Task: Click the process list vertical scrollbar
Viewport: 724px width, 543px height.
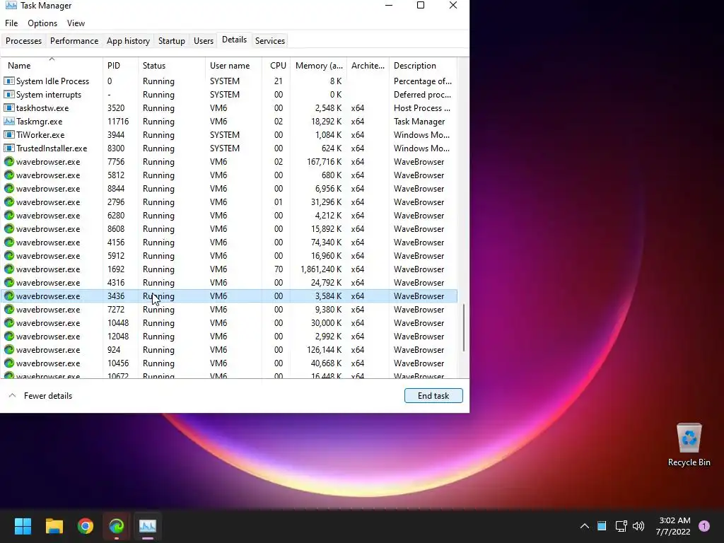Action: click(464, 328)
